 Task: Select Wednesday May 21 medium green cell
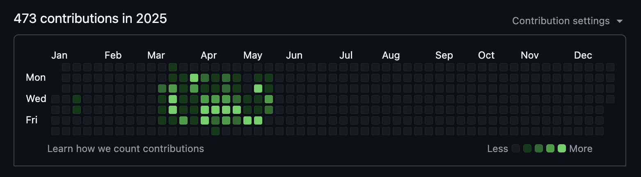pos(269,99)
